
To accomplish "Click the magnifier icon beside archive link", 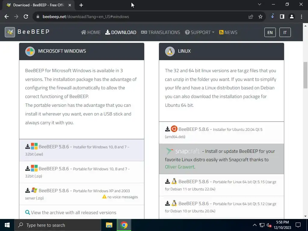I will click(x=28, y=212).
